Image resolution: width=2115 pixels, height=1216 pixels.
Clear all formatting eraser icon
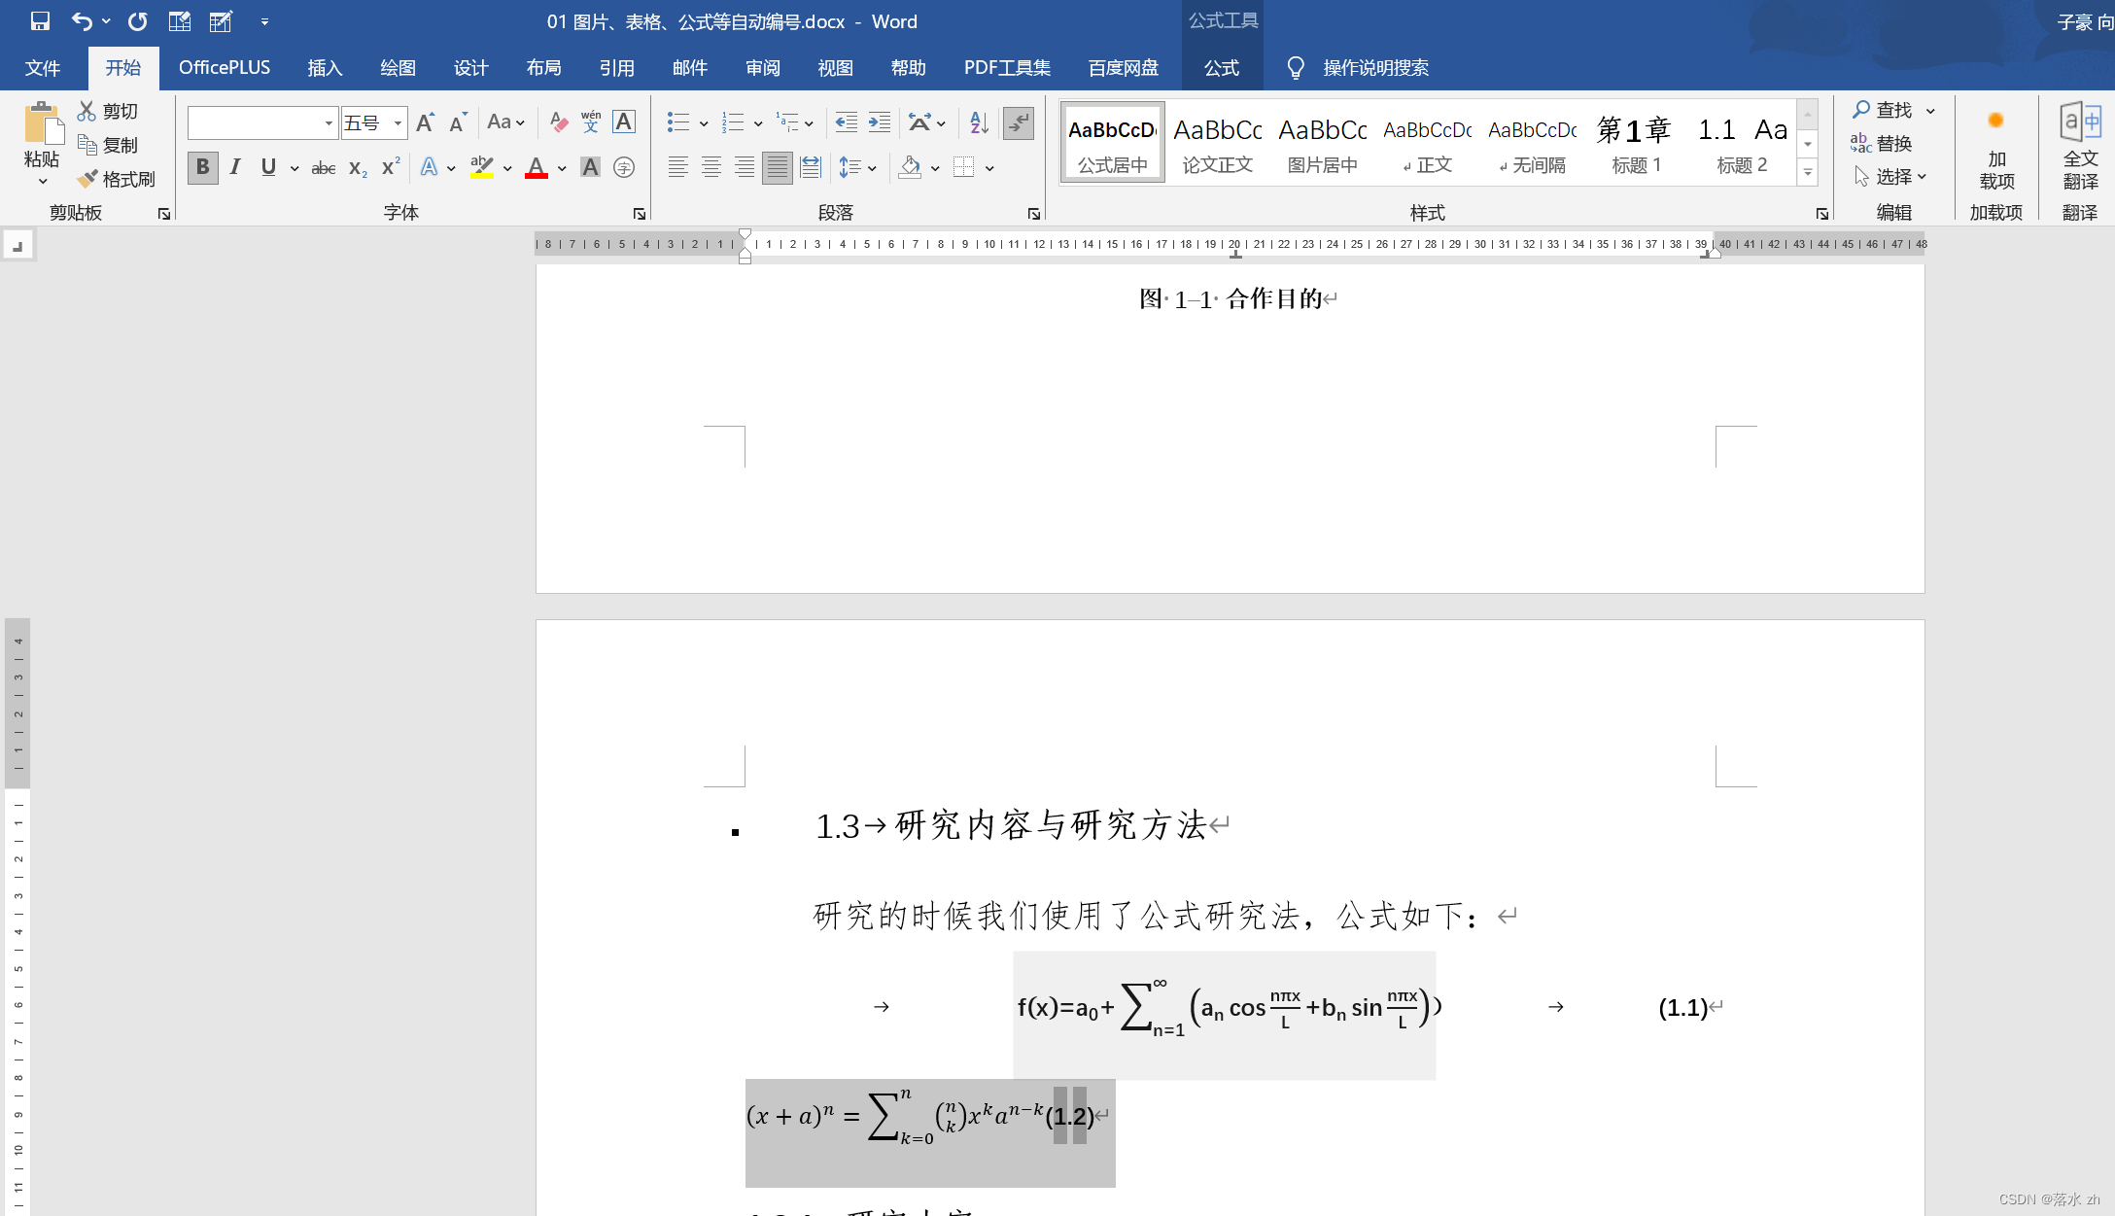pyautogui.click(x=558, y=122)
